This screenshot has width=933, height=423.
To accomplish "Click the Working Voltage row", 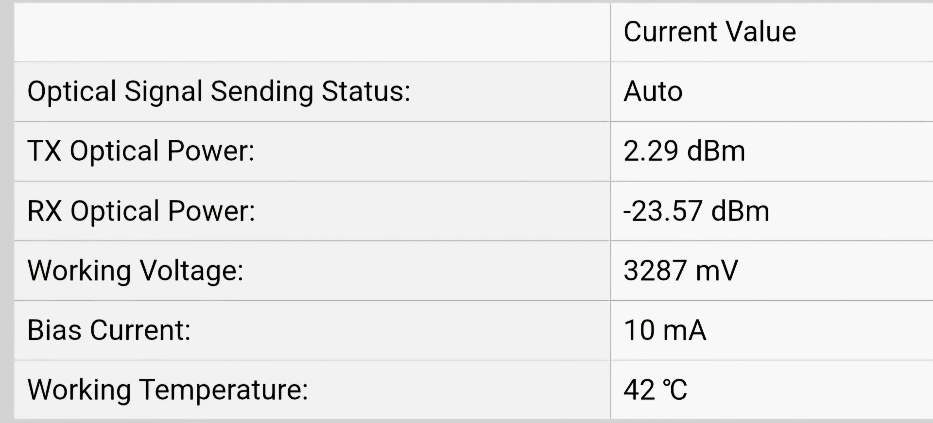I will coord(474,271).
